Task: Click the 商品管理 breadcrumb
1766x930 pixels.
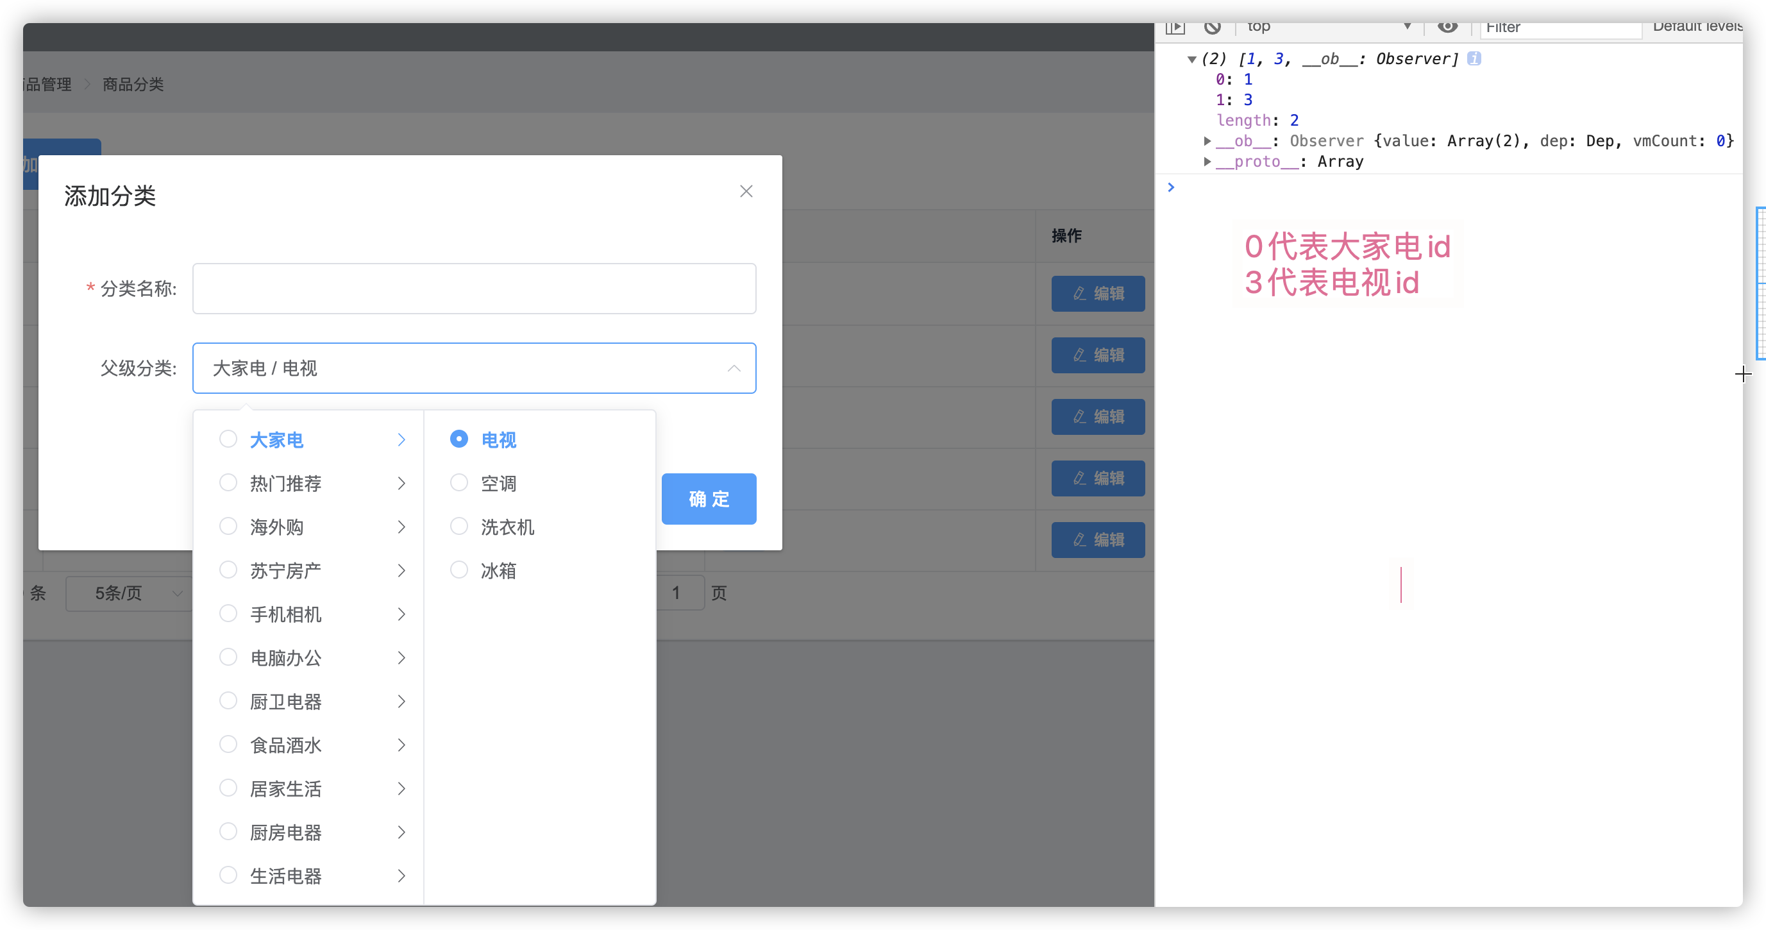Action: click(47, 85)
